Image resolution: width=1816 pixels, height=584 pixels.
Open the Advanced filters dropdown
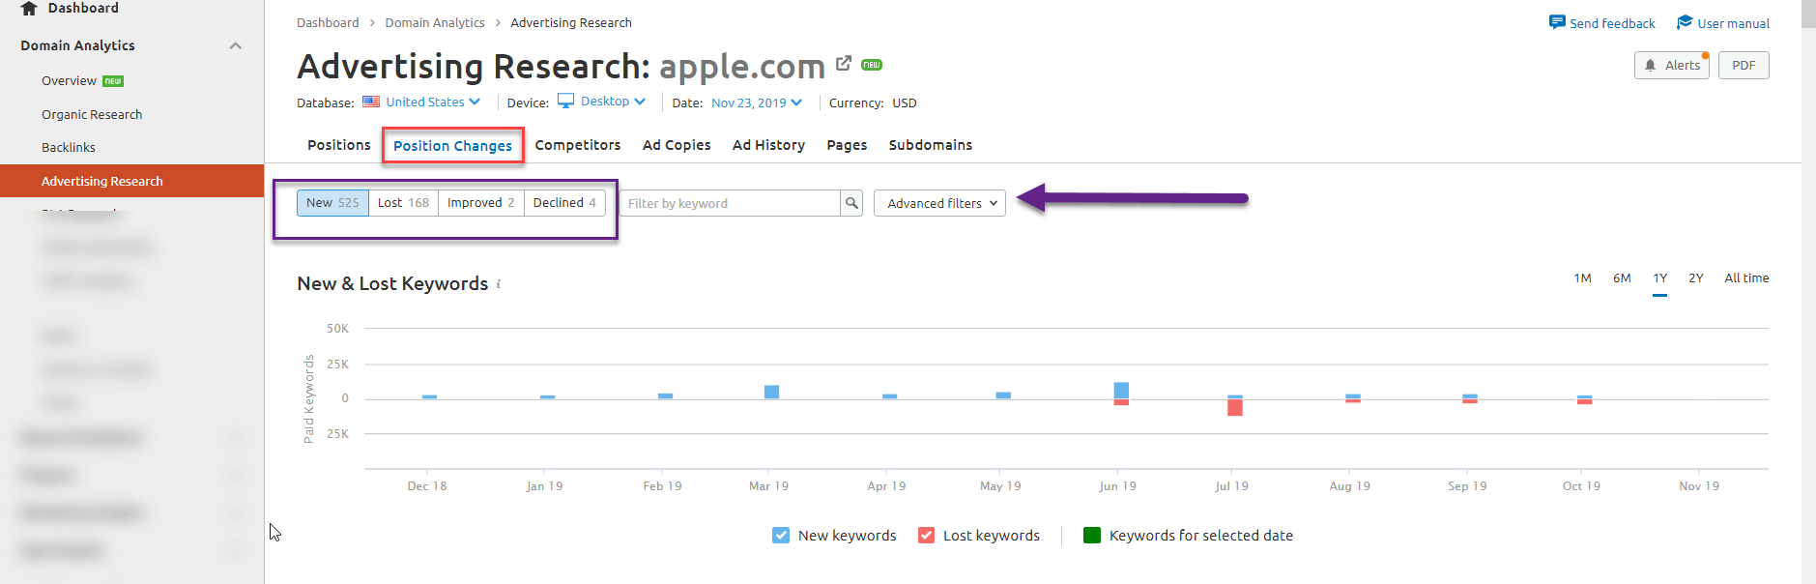click(939, 203)
